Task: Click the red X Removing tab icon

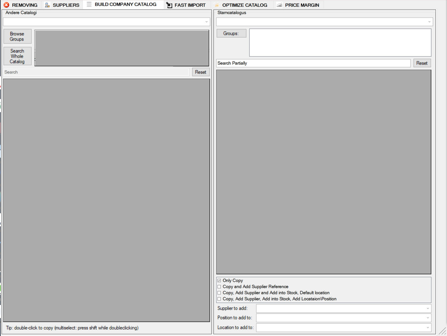Action: 7,5
